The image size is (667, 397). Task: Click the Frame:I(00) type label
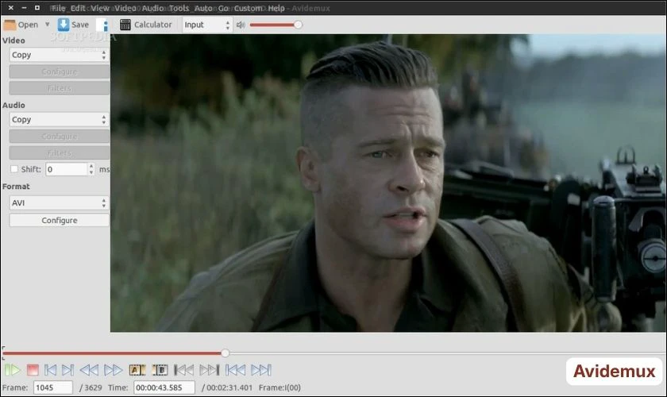(280, 387)
